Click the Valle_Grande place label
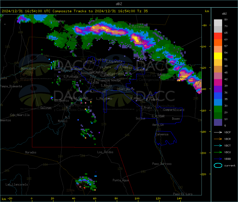 [79, 98]
